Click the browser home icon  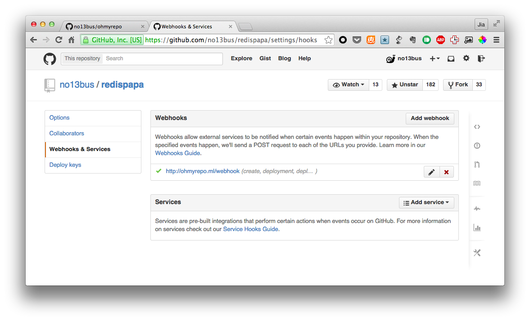pos(71,40)
